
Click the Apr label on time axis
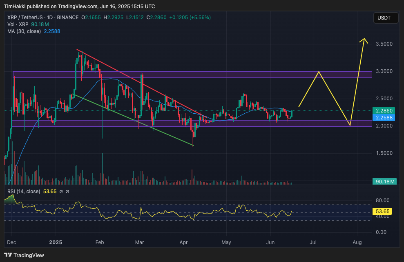point(184,242)
